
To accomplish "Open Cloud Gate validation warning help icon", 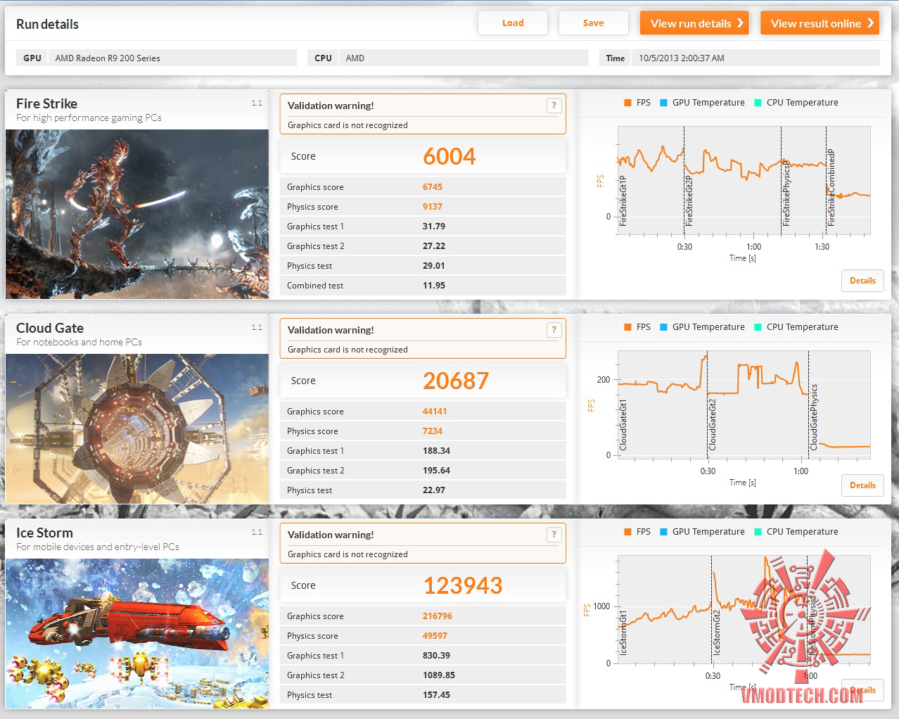I will (x=554, y=330).
